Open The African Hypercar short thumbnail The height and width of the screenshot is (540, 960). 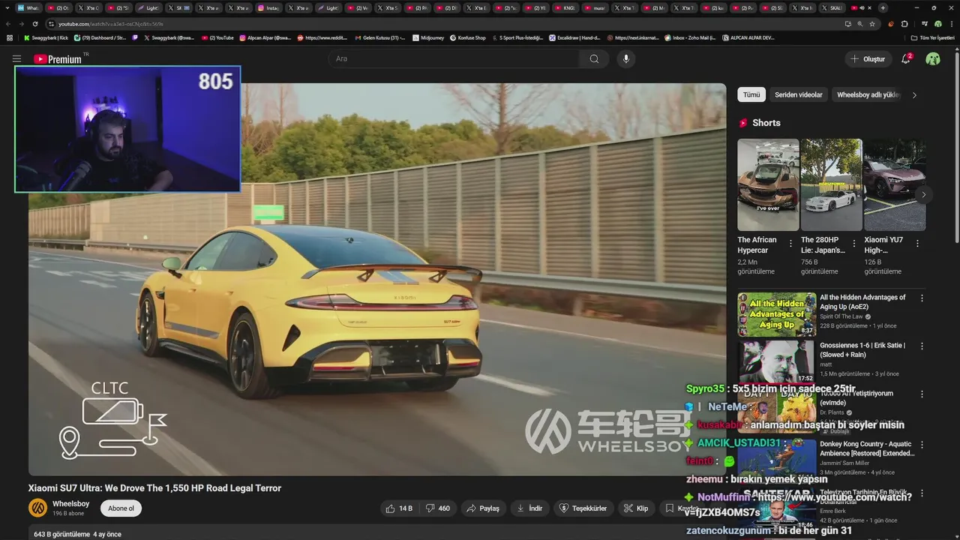coord(768,184)
